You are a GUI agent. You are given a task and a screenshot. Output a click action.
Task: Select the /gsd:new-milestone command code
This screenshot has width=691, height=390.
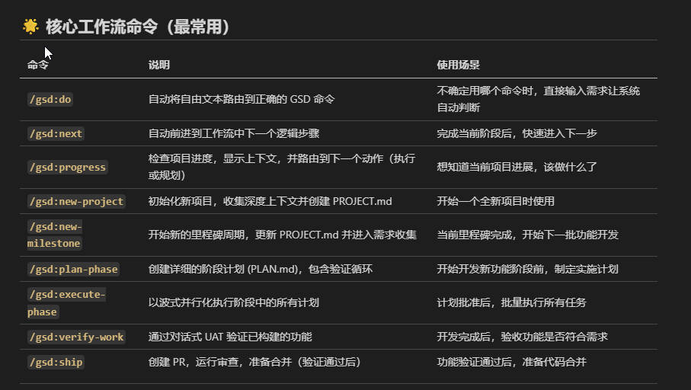pyautogui.click(x=54, y=235)
